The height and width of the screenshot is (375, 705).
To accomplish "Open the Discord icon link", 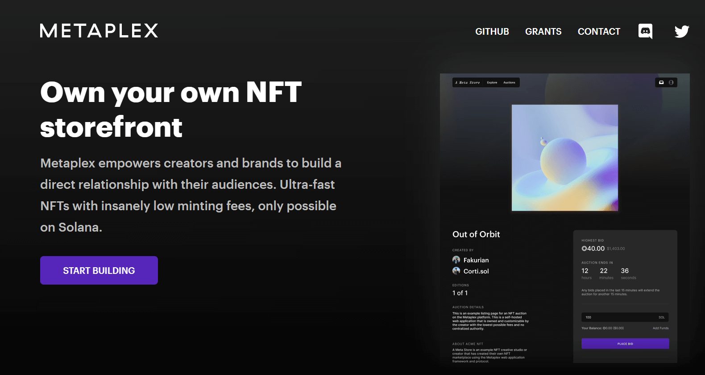I will coord(645,31).
